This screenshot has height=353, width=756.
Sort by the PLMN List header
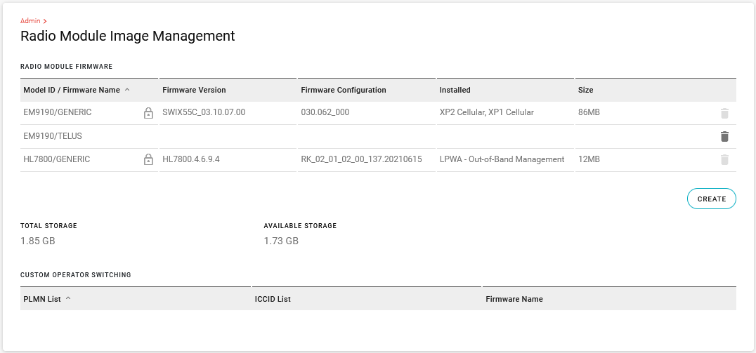coord(41,299)
